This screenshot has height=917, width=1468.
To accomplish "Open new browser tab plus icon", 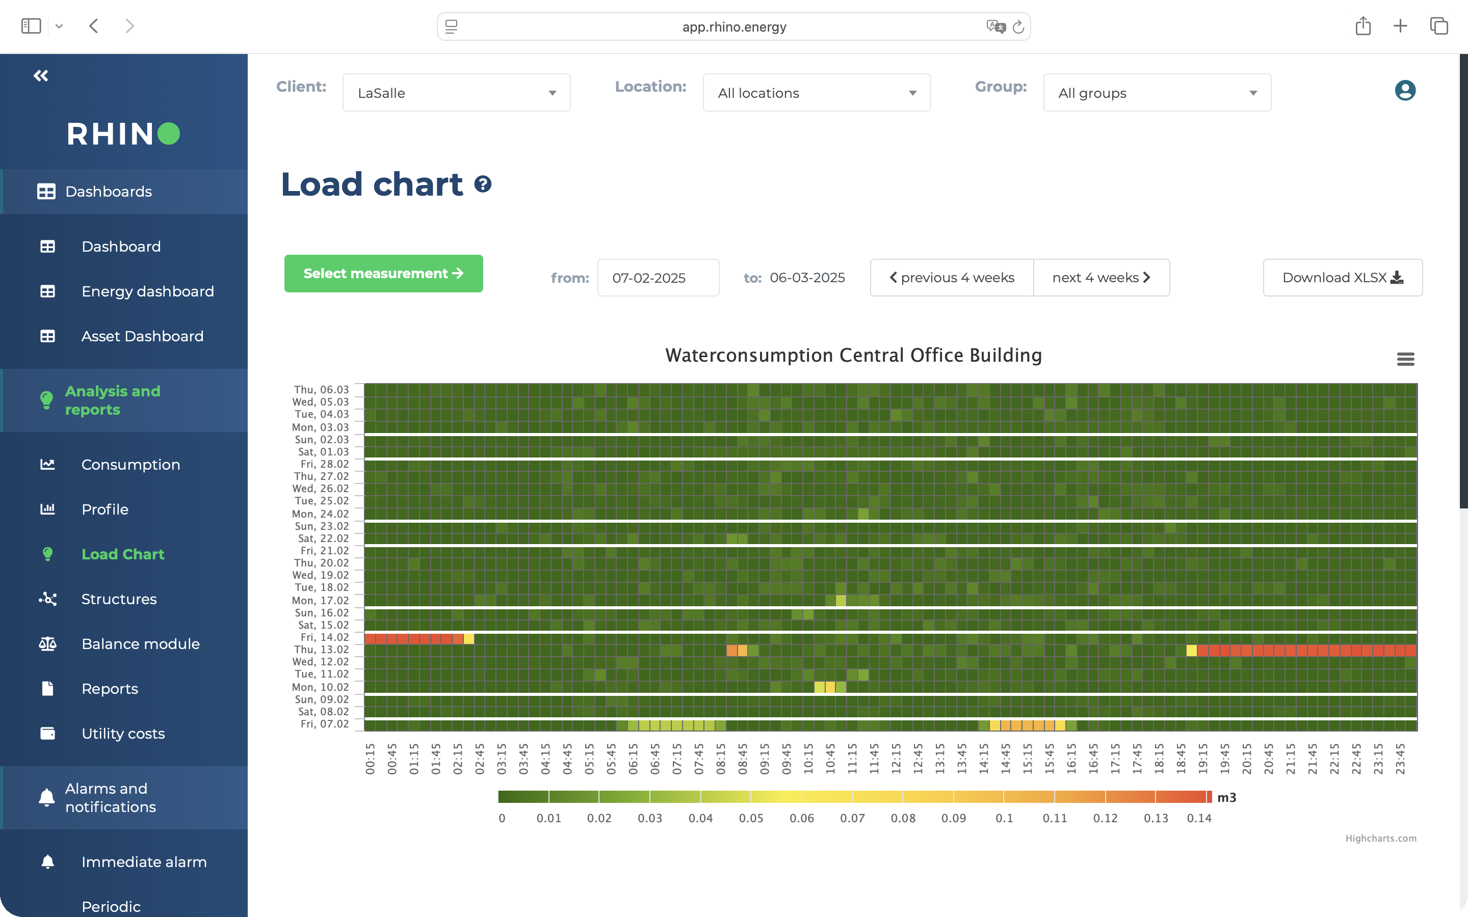I will (1400, 26).
